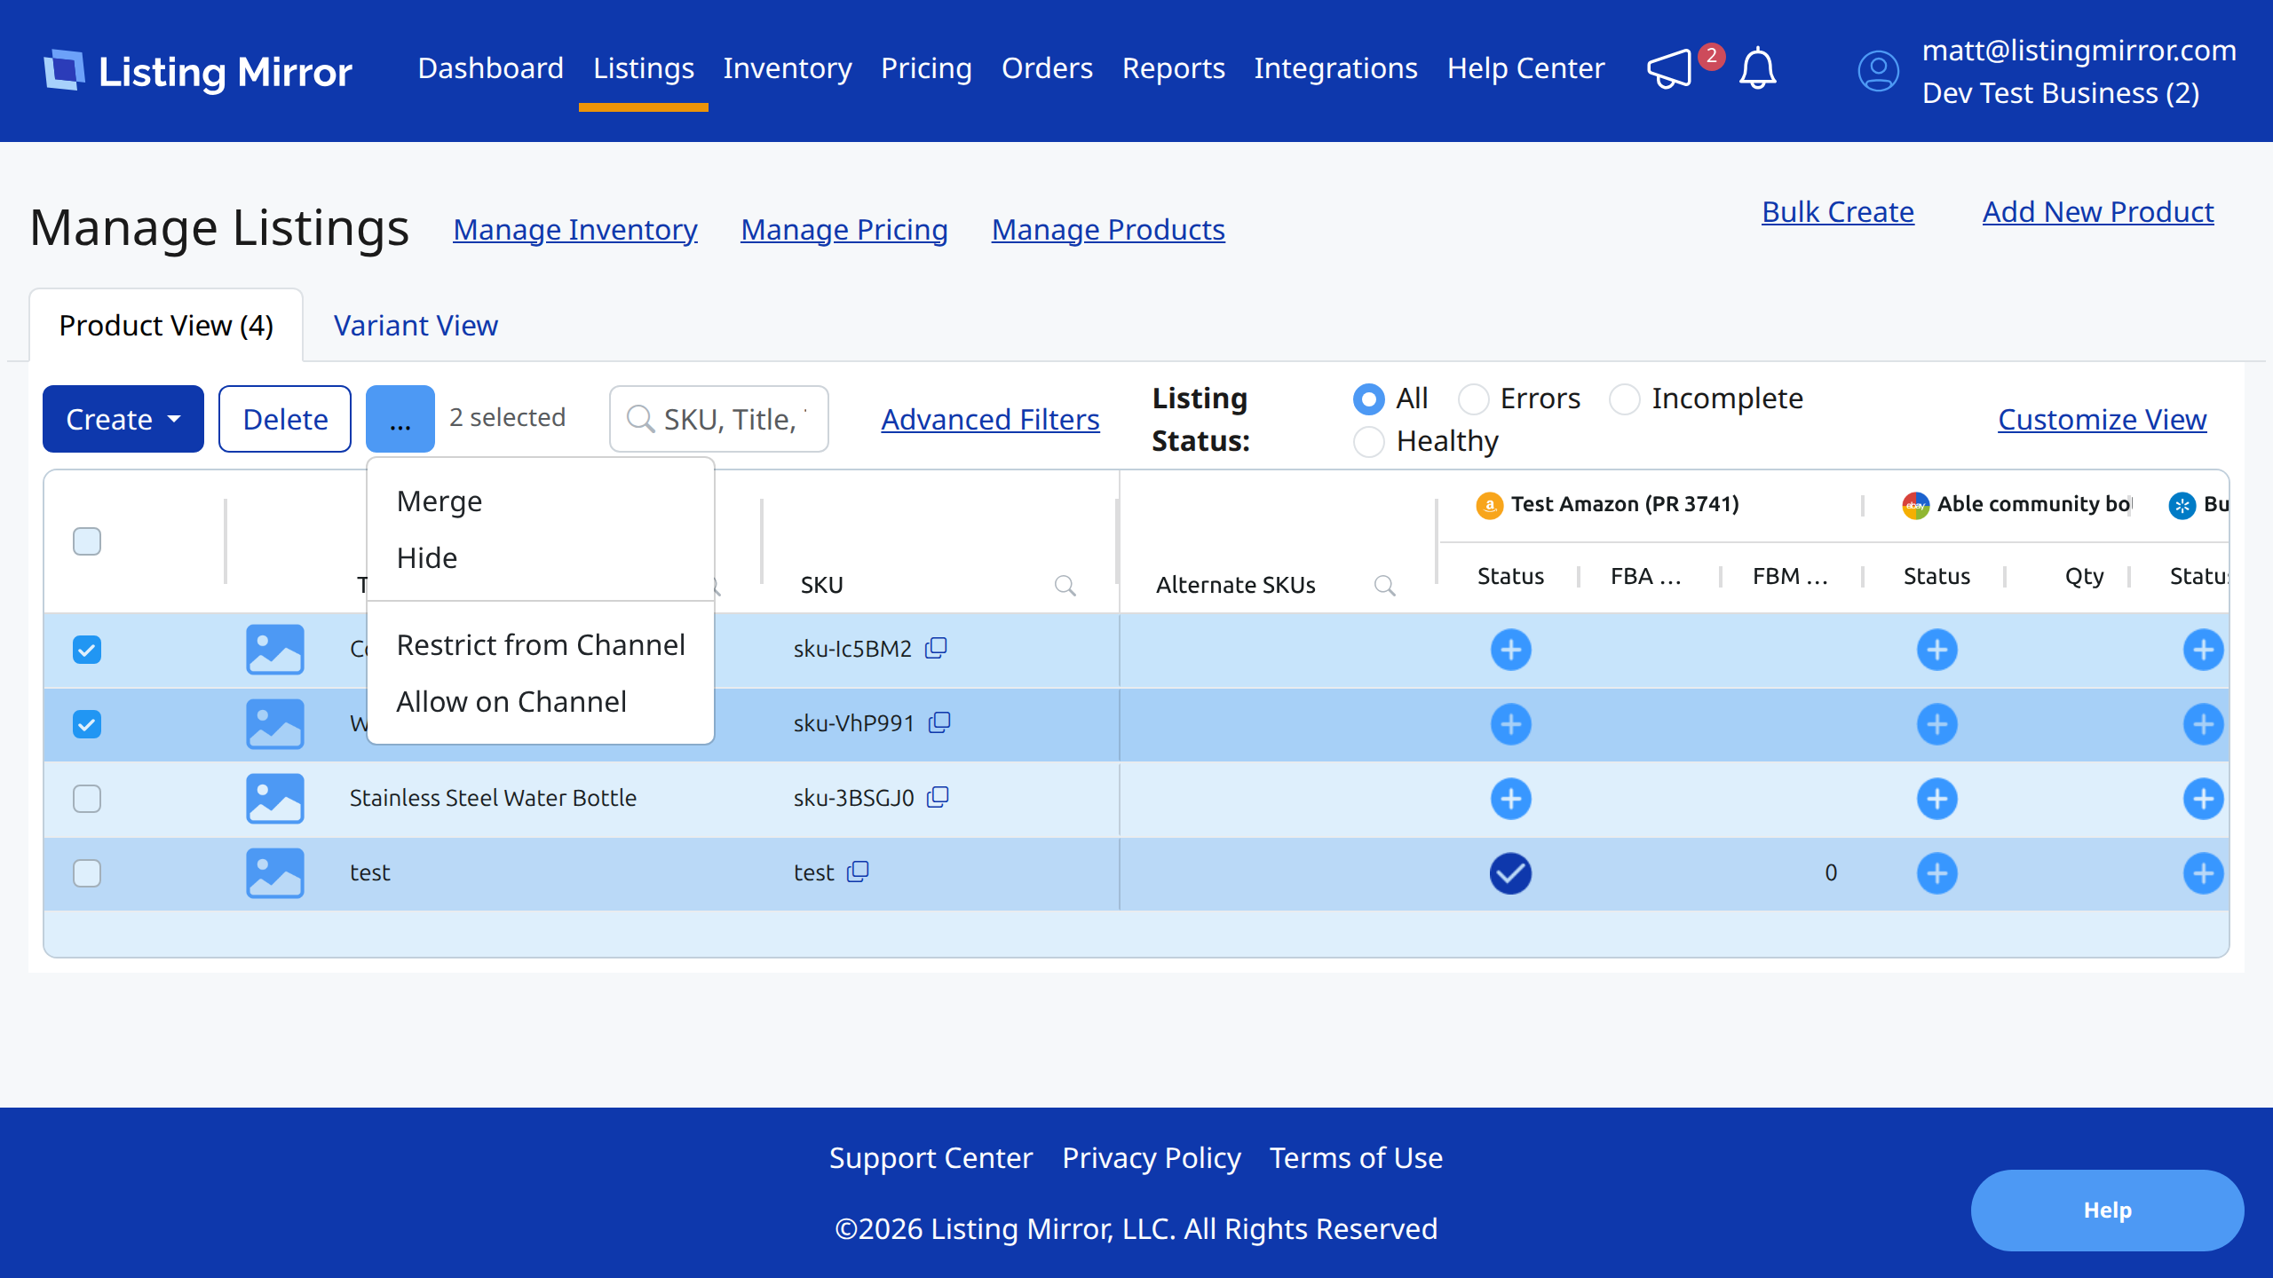
Task: Copy SKU sku-3BSGJ0 to clipboard
Action: point(938,797)
